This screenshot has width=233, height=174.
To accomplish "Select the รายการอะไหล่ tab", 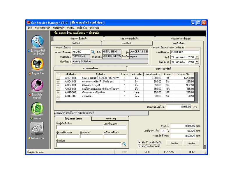I will tap(163, 69).
